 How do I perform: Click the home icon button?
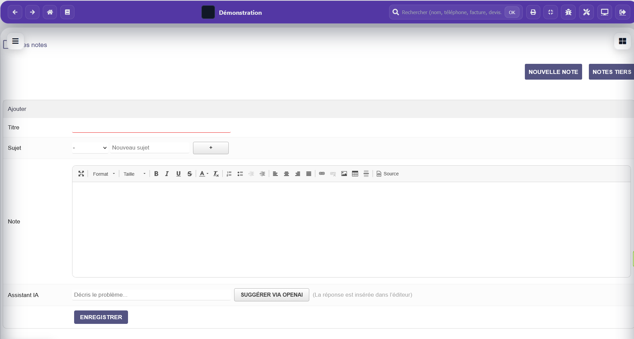coord(50,12)
